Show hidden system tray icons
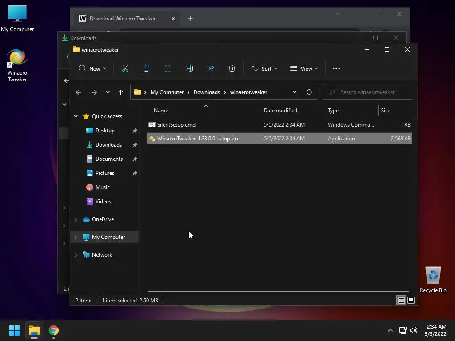 tap(391, 330)
